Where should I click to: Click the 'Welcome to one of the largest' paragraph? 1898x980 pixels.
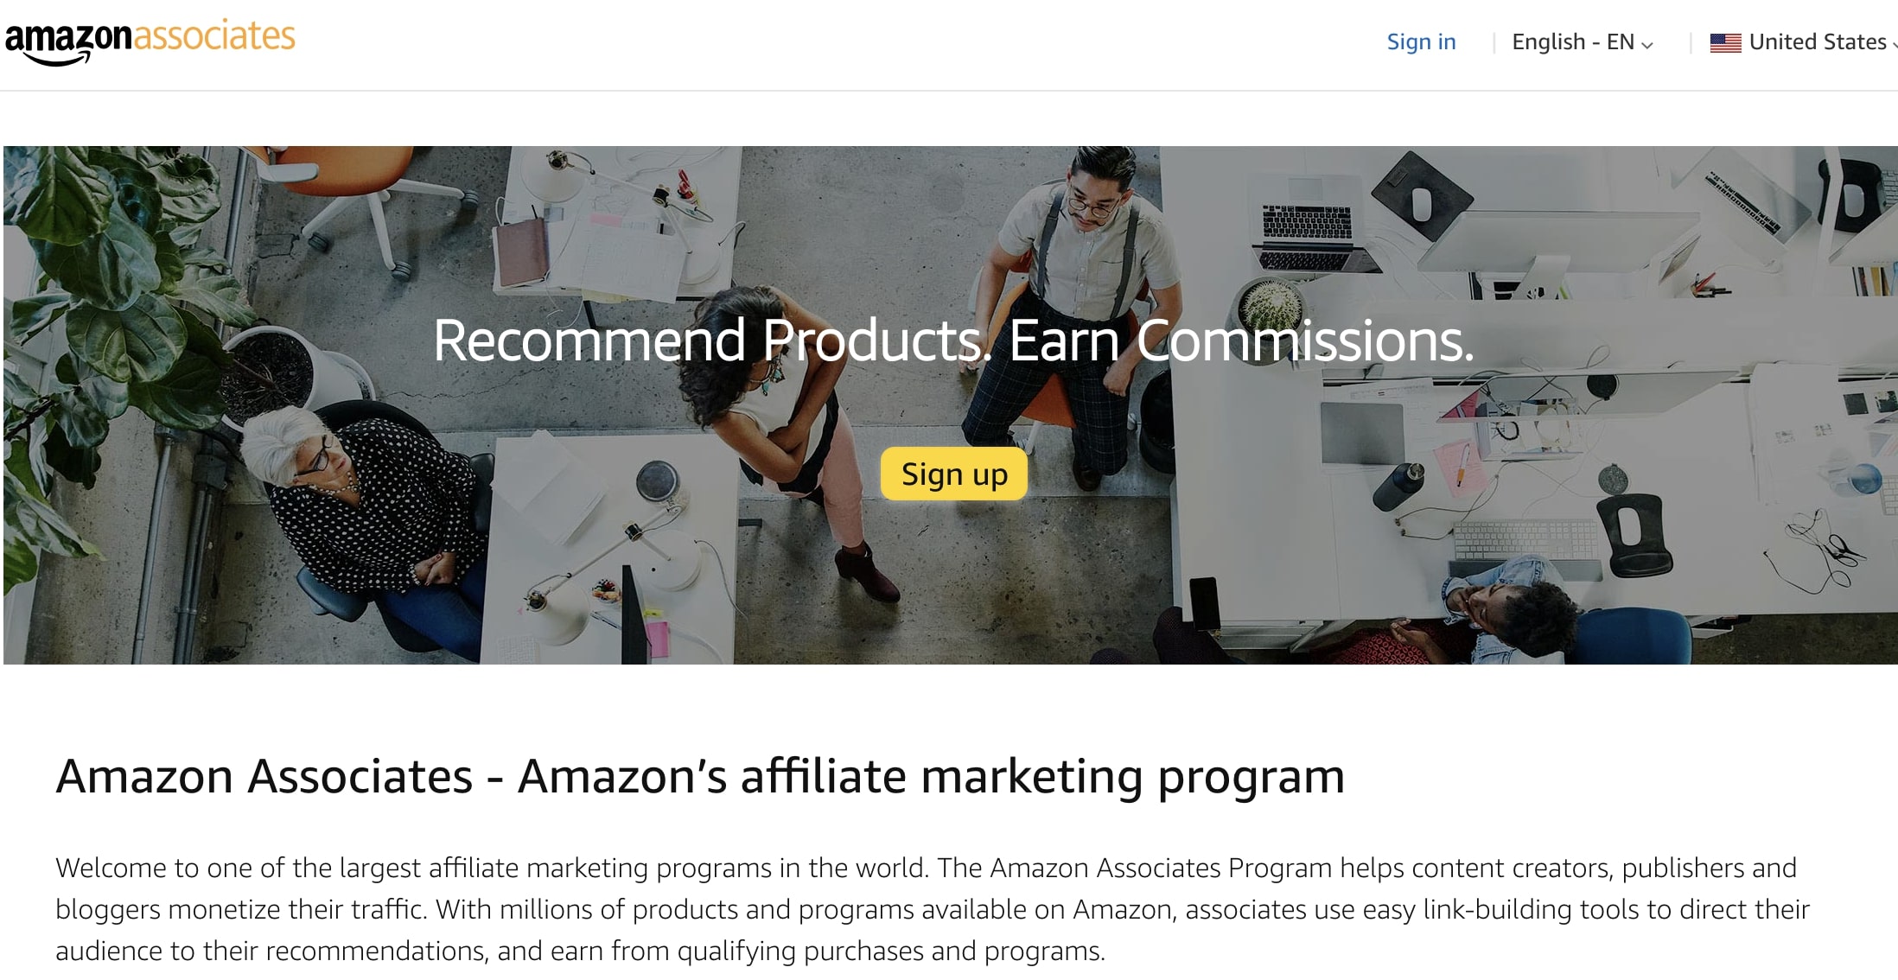(x=933, y=909)
